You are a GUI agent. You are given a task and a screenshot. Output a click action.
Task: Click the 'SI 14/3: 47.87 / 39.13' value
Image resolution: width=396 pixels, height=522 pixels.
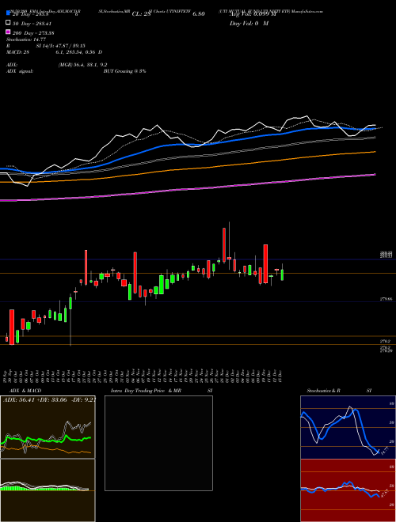click(x=61, y=46)
